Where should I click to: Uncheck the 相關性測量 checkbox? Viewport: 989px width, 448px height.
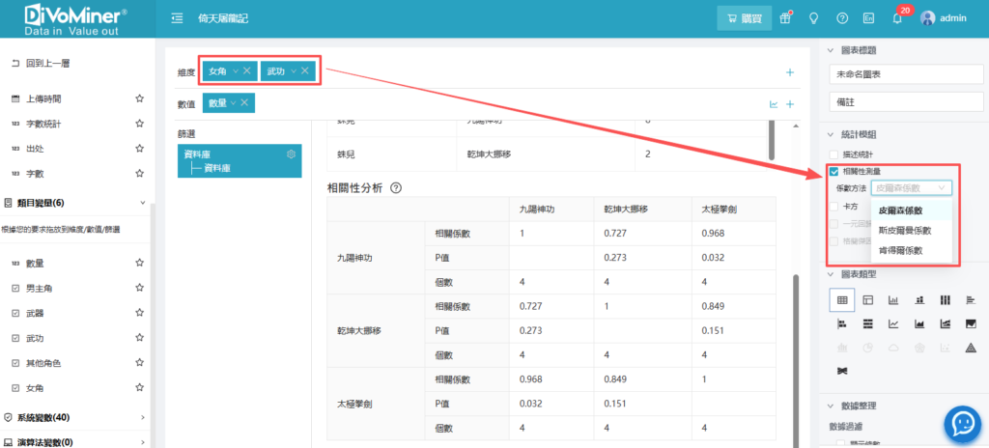pyautogui.click(x=834, y=171)
